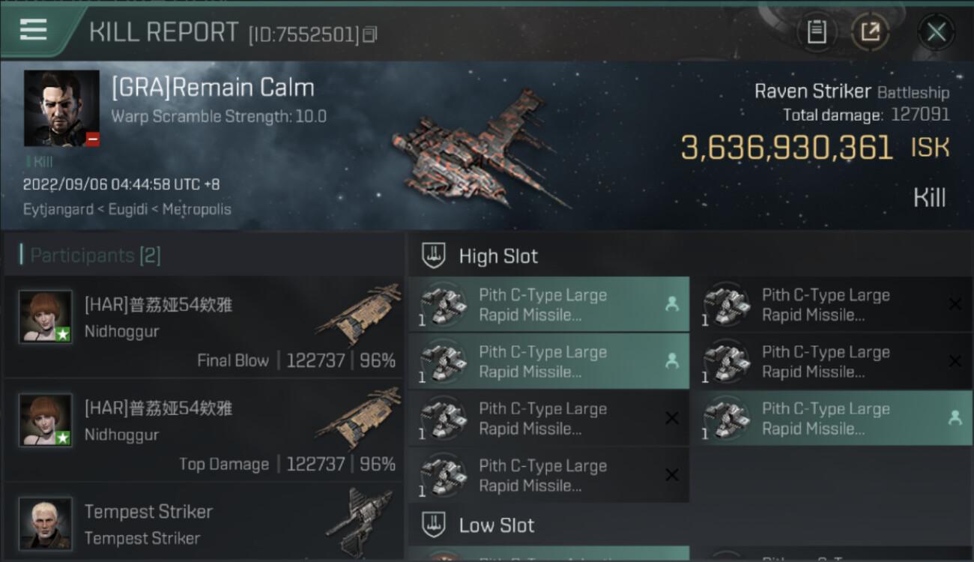Click person icon on third right launcher

pyautogui.click(x=955, y=418)
